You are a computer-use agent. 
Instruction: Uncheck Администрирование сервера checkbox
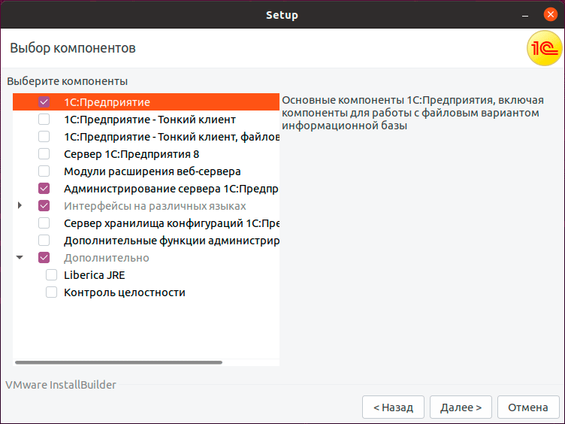(x=44, y=189)
